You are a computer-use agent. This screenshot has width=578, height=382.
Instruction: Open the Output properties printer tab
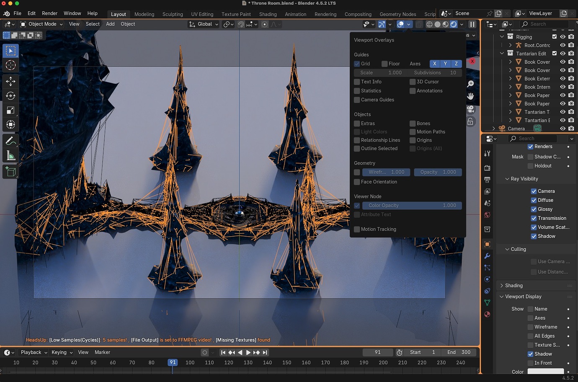(487, 180)
